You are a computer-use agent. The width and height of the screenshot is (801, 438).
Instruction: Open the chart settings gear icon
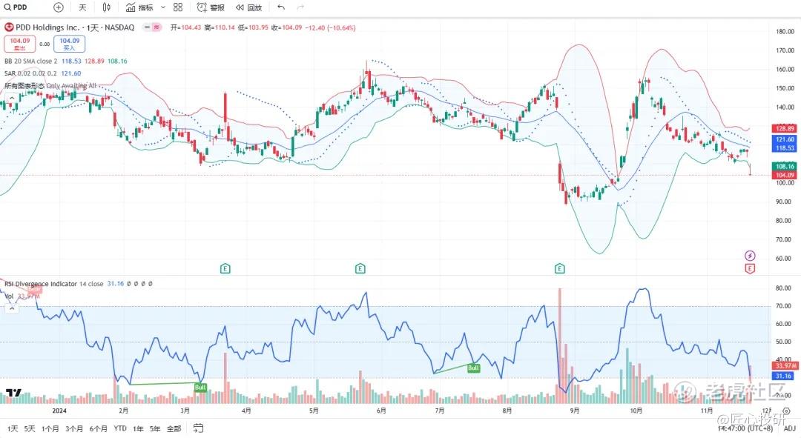[x=787, y=411]
